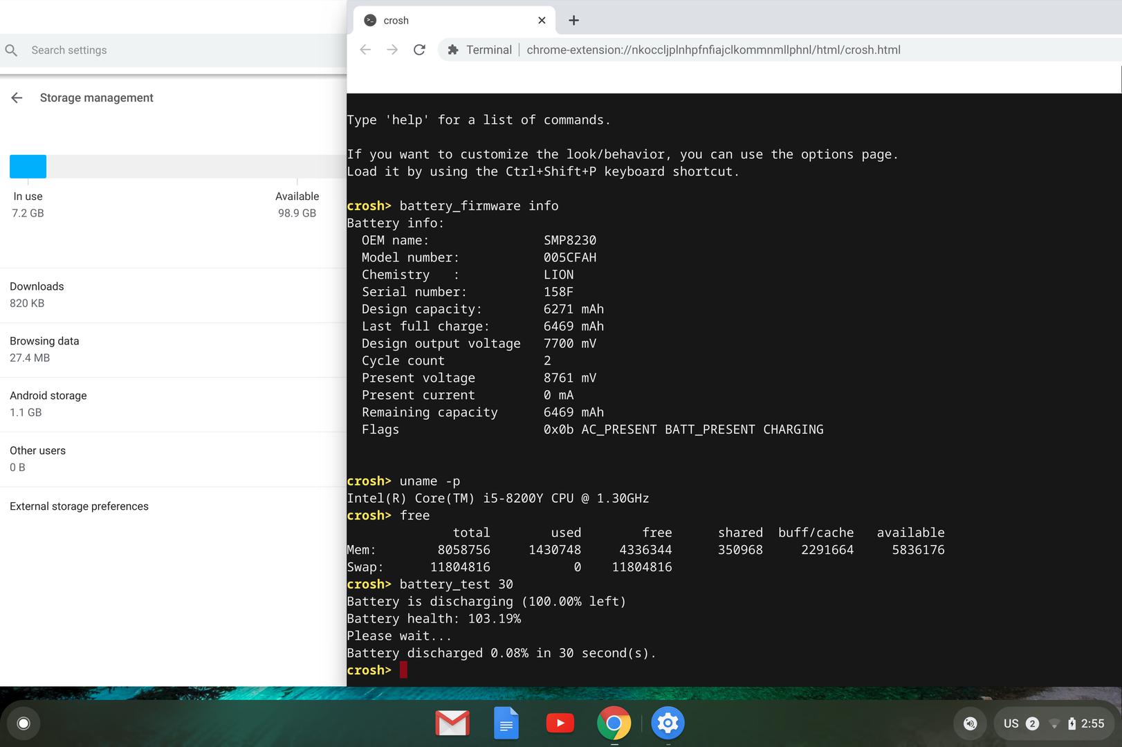
Task: Reload the crosh terminal page
Action: [419, 50]
